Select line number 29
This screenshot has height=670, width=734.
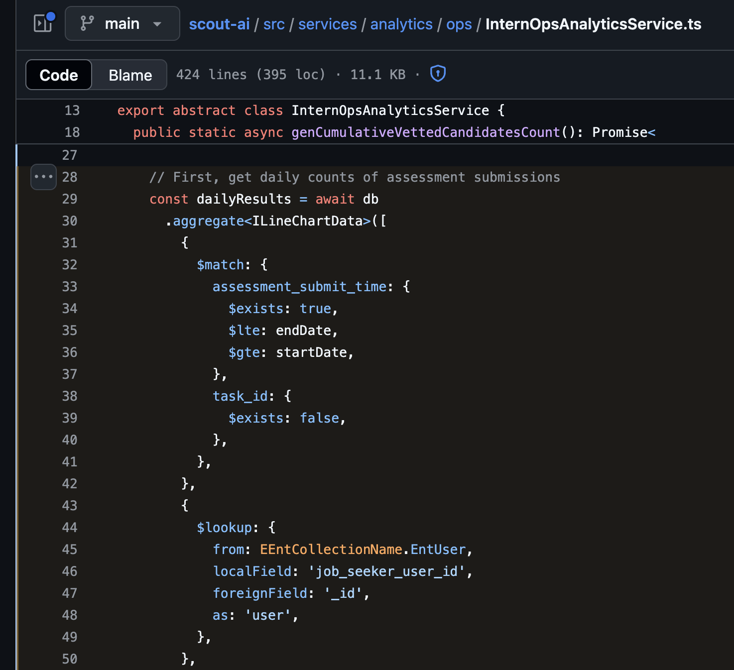(70, 199)
